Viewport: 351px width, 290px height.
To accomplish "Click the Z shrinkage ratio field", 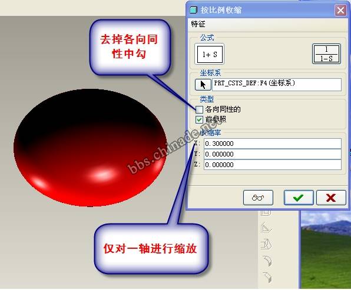I will (273, 165).
